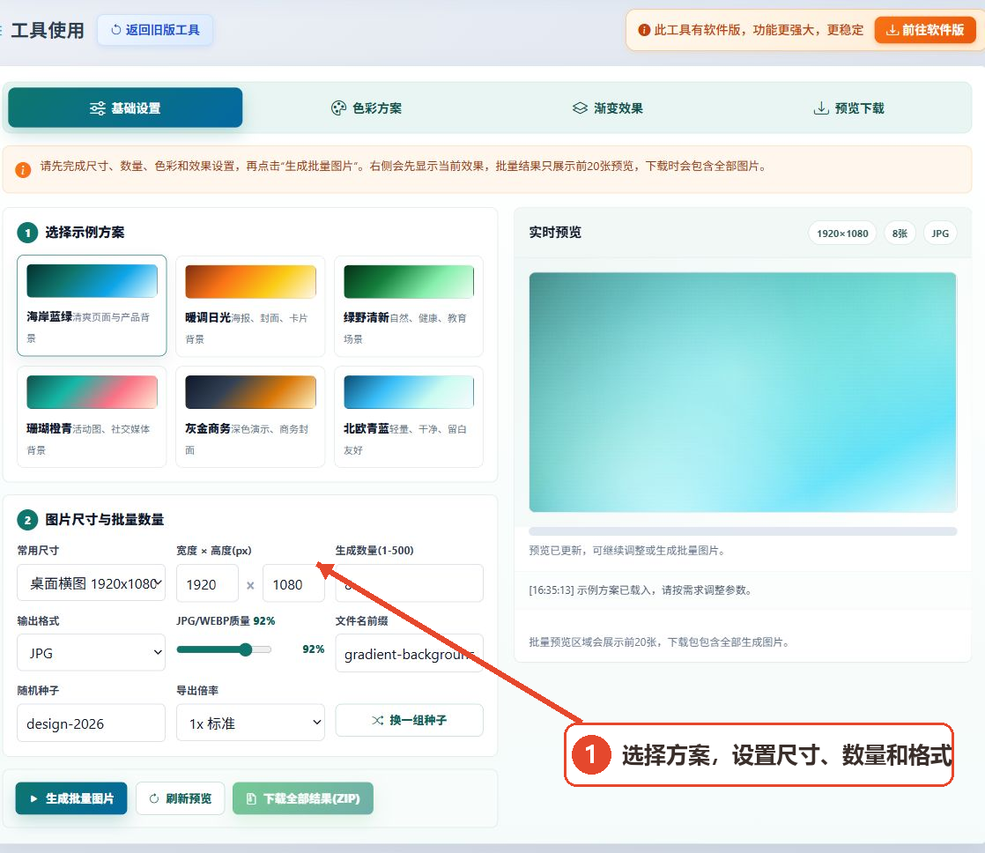Click the live gradient preview image
The width and height of the screenshot is (985, 853).
(x=743, y=392)
